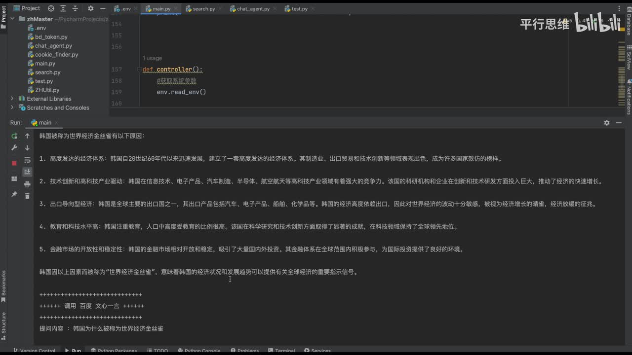
Task: Toggle soft-wrap in the console
Action: (x=27, y=160)
